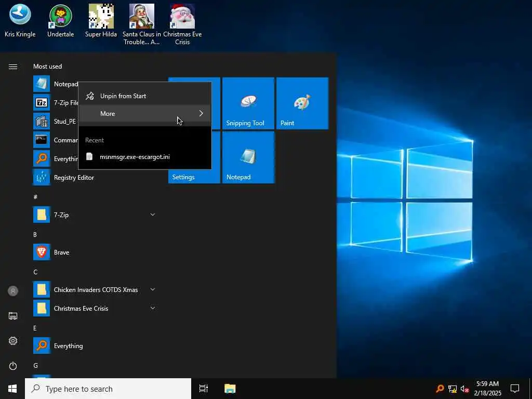Open the Action Center notifications icon

[x=515, y=389]
